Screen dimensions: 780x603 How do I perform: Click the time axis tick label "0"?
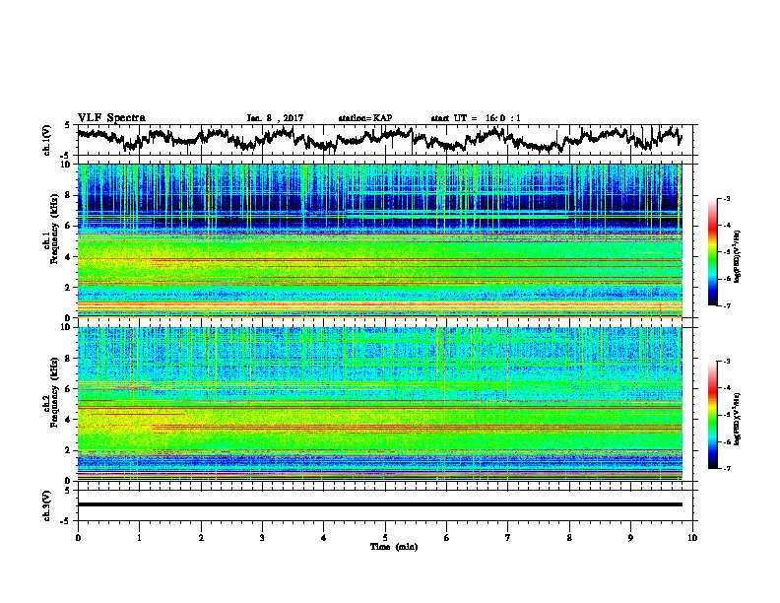click(78, 538)
